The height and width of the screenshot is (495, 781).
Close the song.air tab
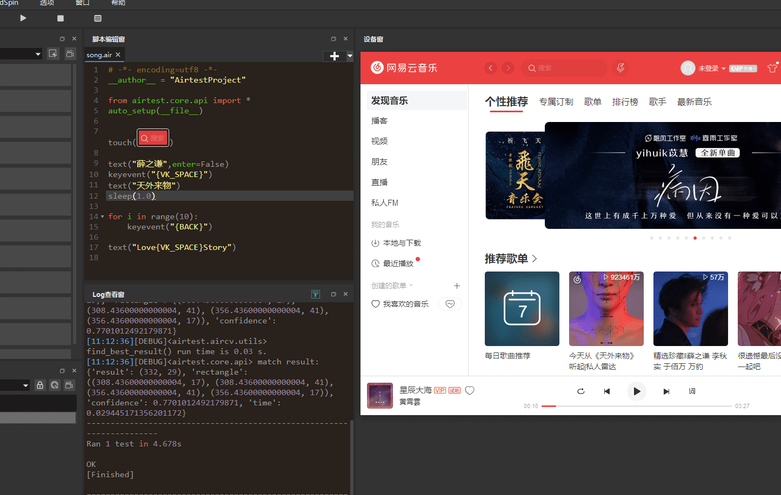[118, 55]
